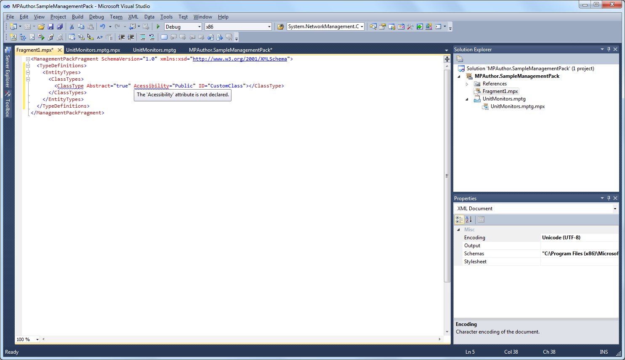Click the Navigate Backward icon

click(132, 26)
